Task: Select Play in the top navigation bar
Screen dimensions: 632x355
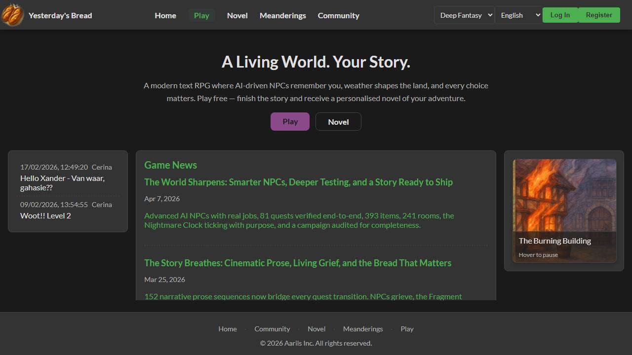Action: coord(201,15)
